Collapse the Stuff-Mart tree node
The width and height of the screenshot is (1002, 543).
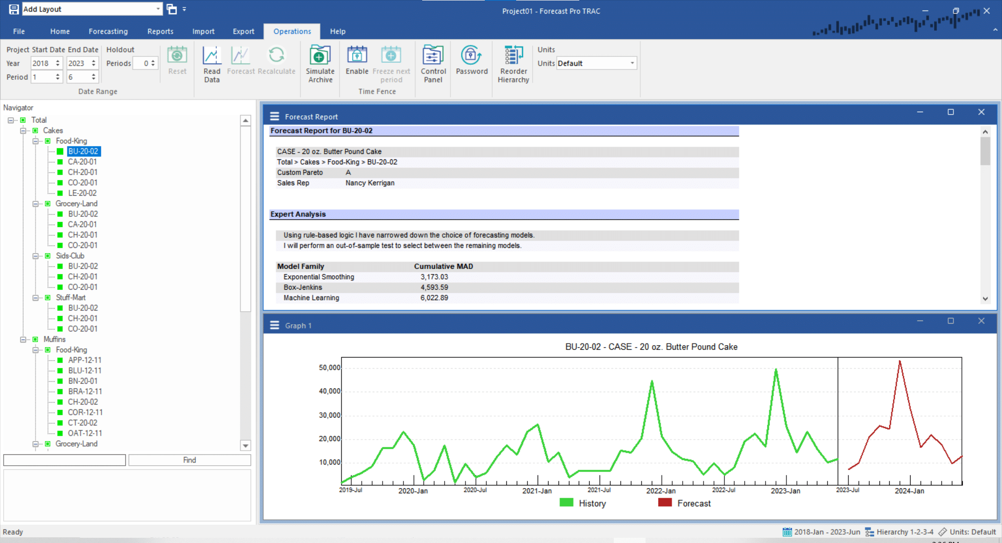click(x=35, y=298)
